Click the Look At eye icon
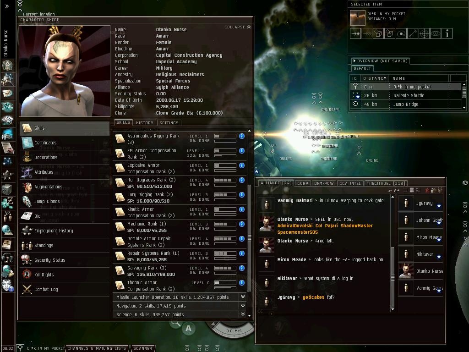Viewport: 469px width, 352px height. 435,33
